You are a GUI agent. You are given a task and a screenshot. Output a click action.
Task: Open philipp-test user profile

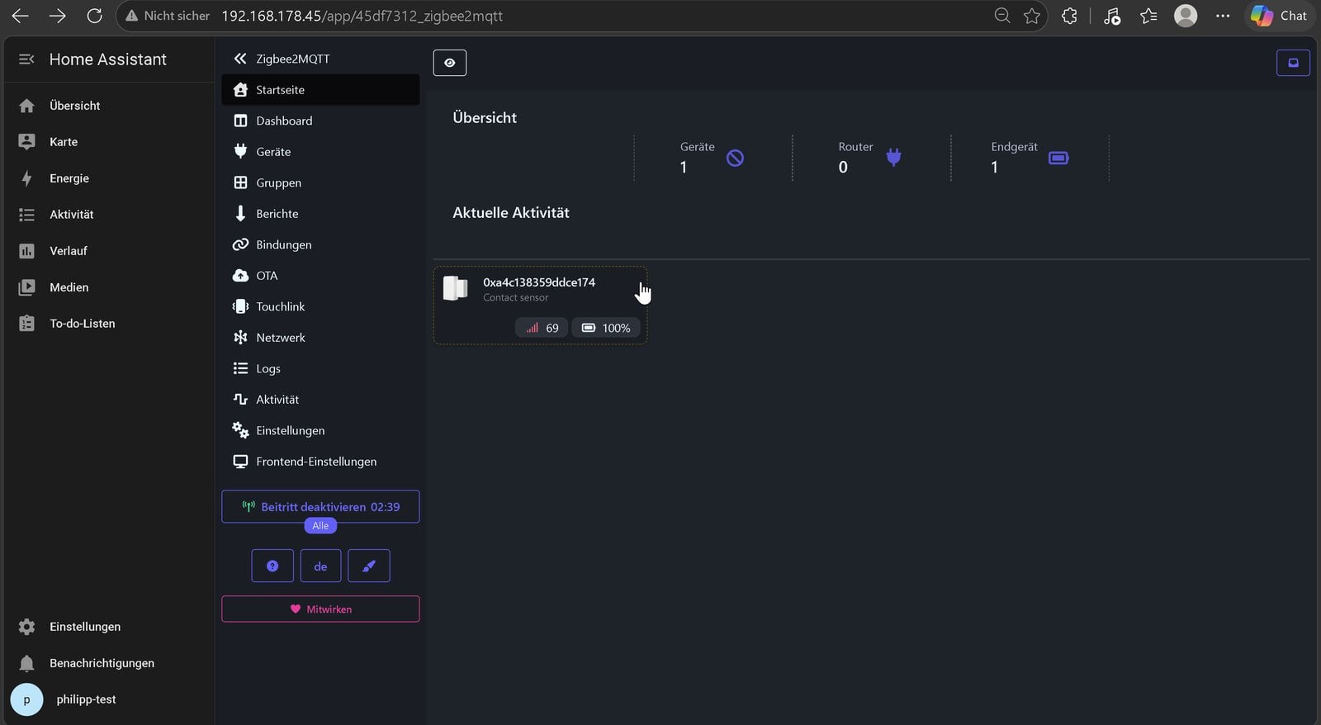tap(107, 699)
